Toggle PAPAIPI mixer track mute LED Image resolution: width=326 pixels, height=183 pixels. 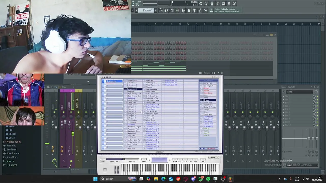click(x=71, y=112)
